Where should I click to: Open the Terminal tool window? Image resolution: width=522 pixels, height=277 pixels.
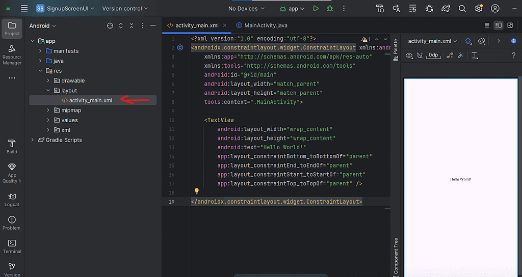pos(12,246)
